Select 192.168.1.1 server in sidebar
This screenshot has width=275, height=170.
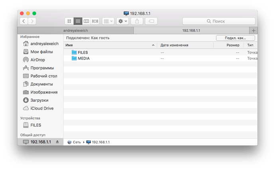[41, 142]
